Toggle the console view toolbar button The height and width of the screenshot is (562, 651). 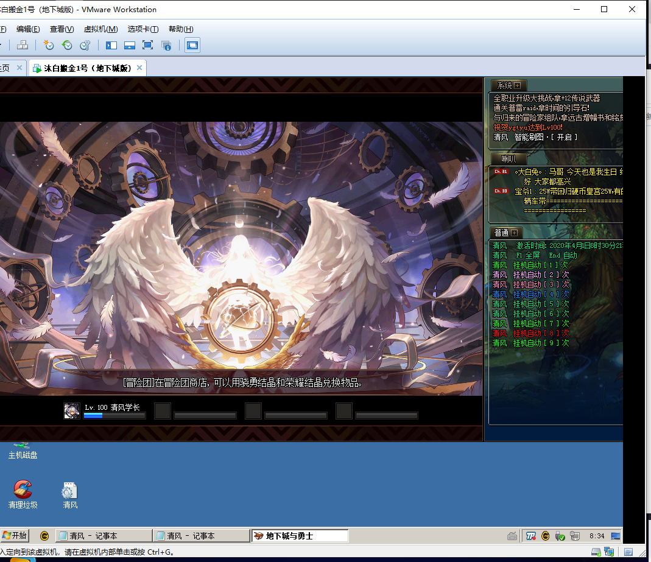(x=192, y=45)
